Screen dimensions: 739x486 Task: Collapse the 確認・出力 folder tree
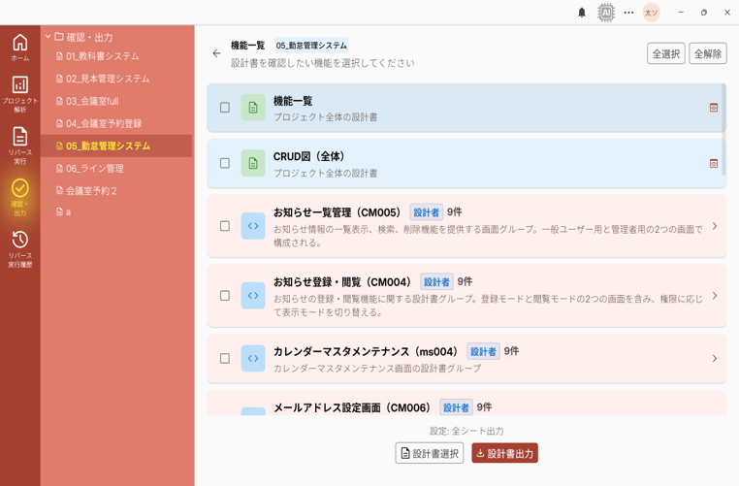coord(48,37)
